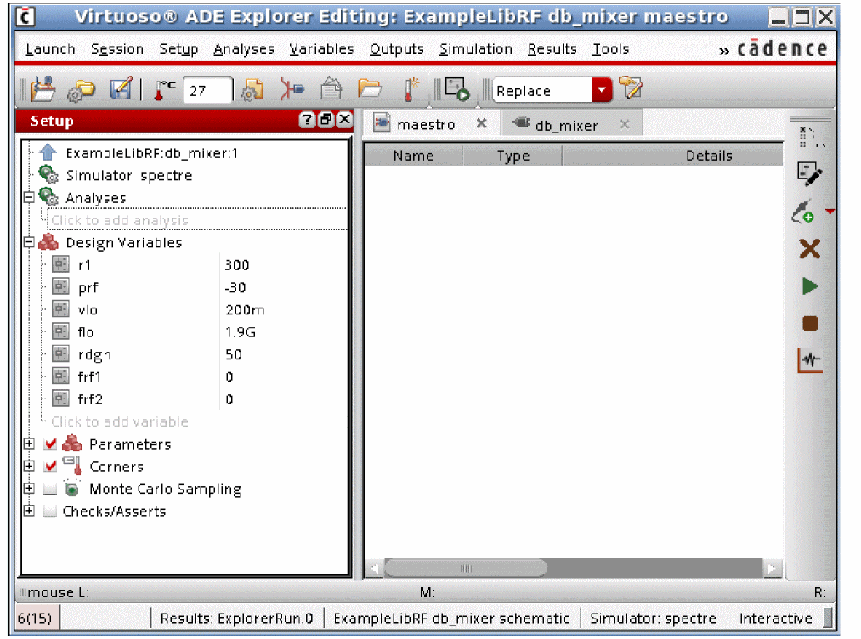This screenshot has height=639, width=861.
Task: Click the help question mark in Setup panel
Action: point(307,120)
